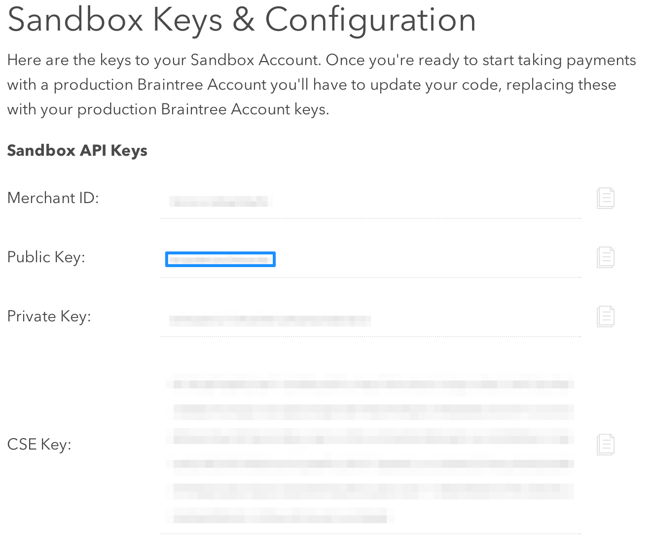Image resolution: width=655 pixels, height=555 pixels.
Task: Click the Sandbox API Keys section heading
Action: coord(77,150)
